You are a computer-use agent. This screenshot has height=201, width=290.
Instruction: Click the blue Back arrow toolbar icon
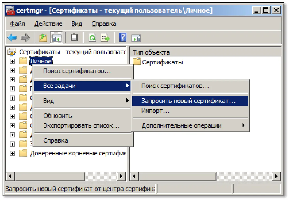[x=12, y=38]
